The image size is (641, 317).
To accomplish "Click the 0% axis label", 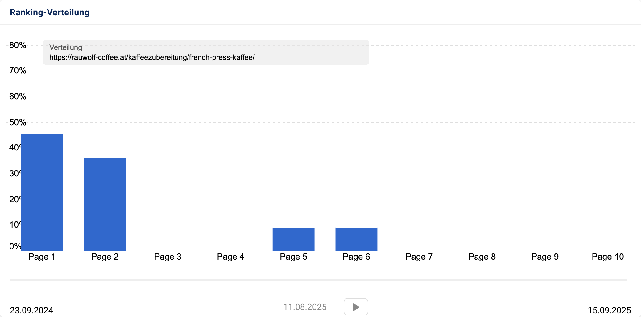I will [x=15, y=246].
